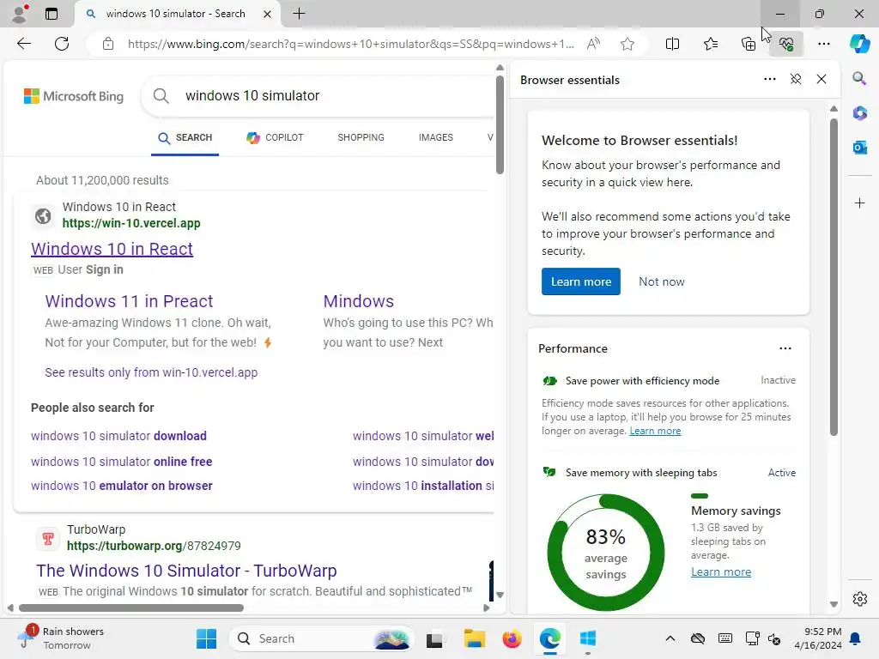Click the Bing search box text
The height and width of the screenshot is (659, 879).
[252, 96]
